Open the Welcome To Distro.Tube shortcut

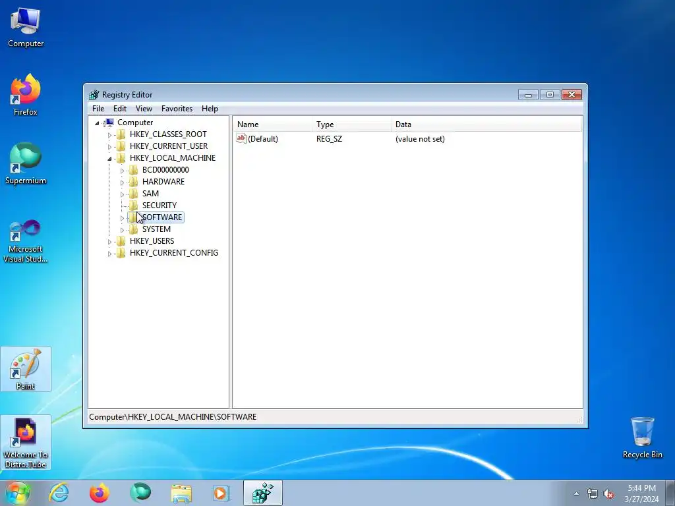(26, 442)
